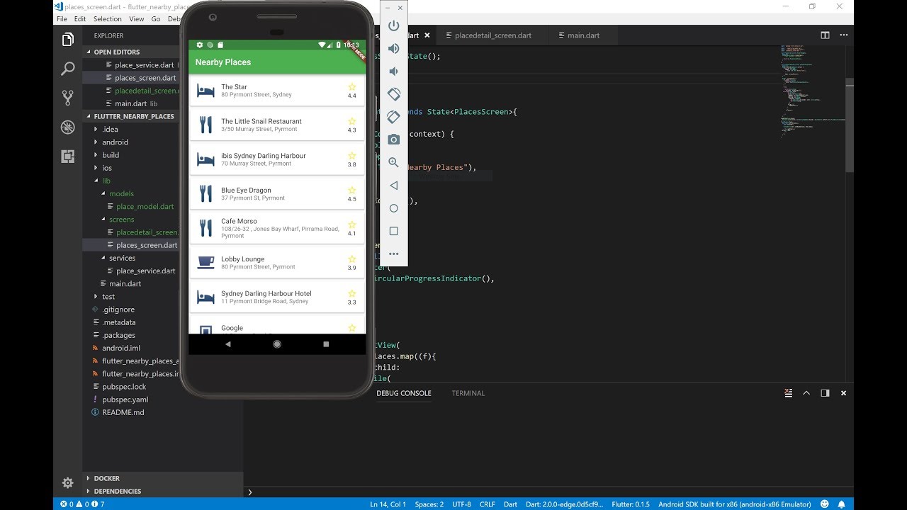Image resolution: width=907 pixels, height=510 pixels.
Task: Click the emulator toolbar Overview square
Action: click(x=394, y=231)
